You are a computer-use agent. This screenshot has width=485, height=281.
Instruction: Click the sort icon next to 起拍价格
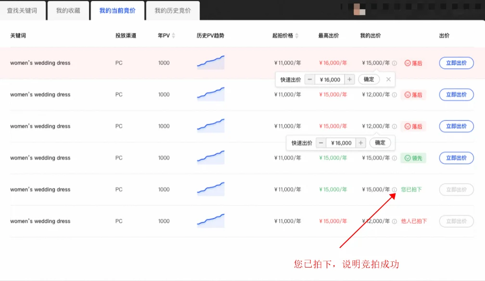tap(297, 36)
